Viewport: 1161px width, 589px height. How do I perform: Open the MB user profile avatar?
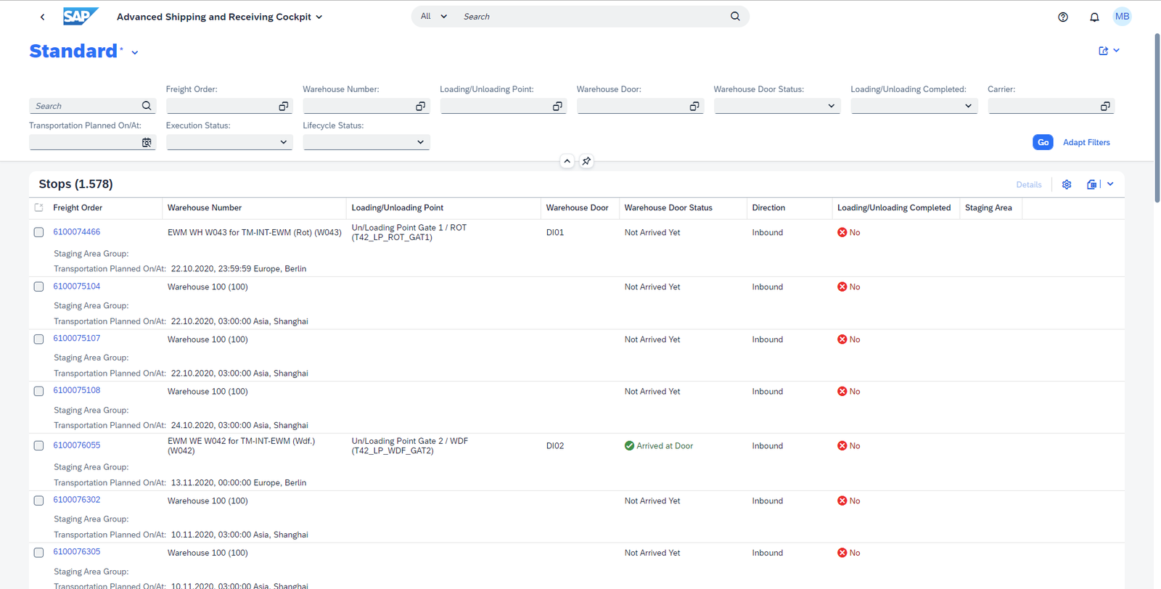point(1123,17)
